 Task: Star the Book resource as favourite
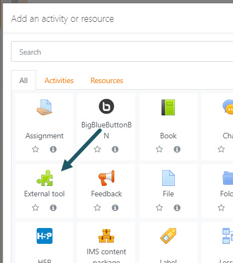pos(159,149)
